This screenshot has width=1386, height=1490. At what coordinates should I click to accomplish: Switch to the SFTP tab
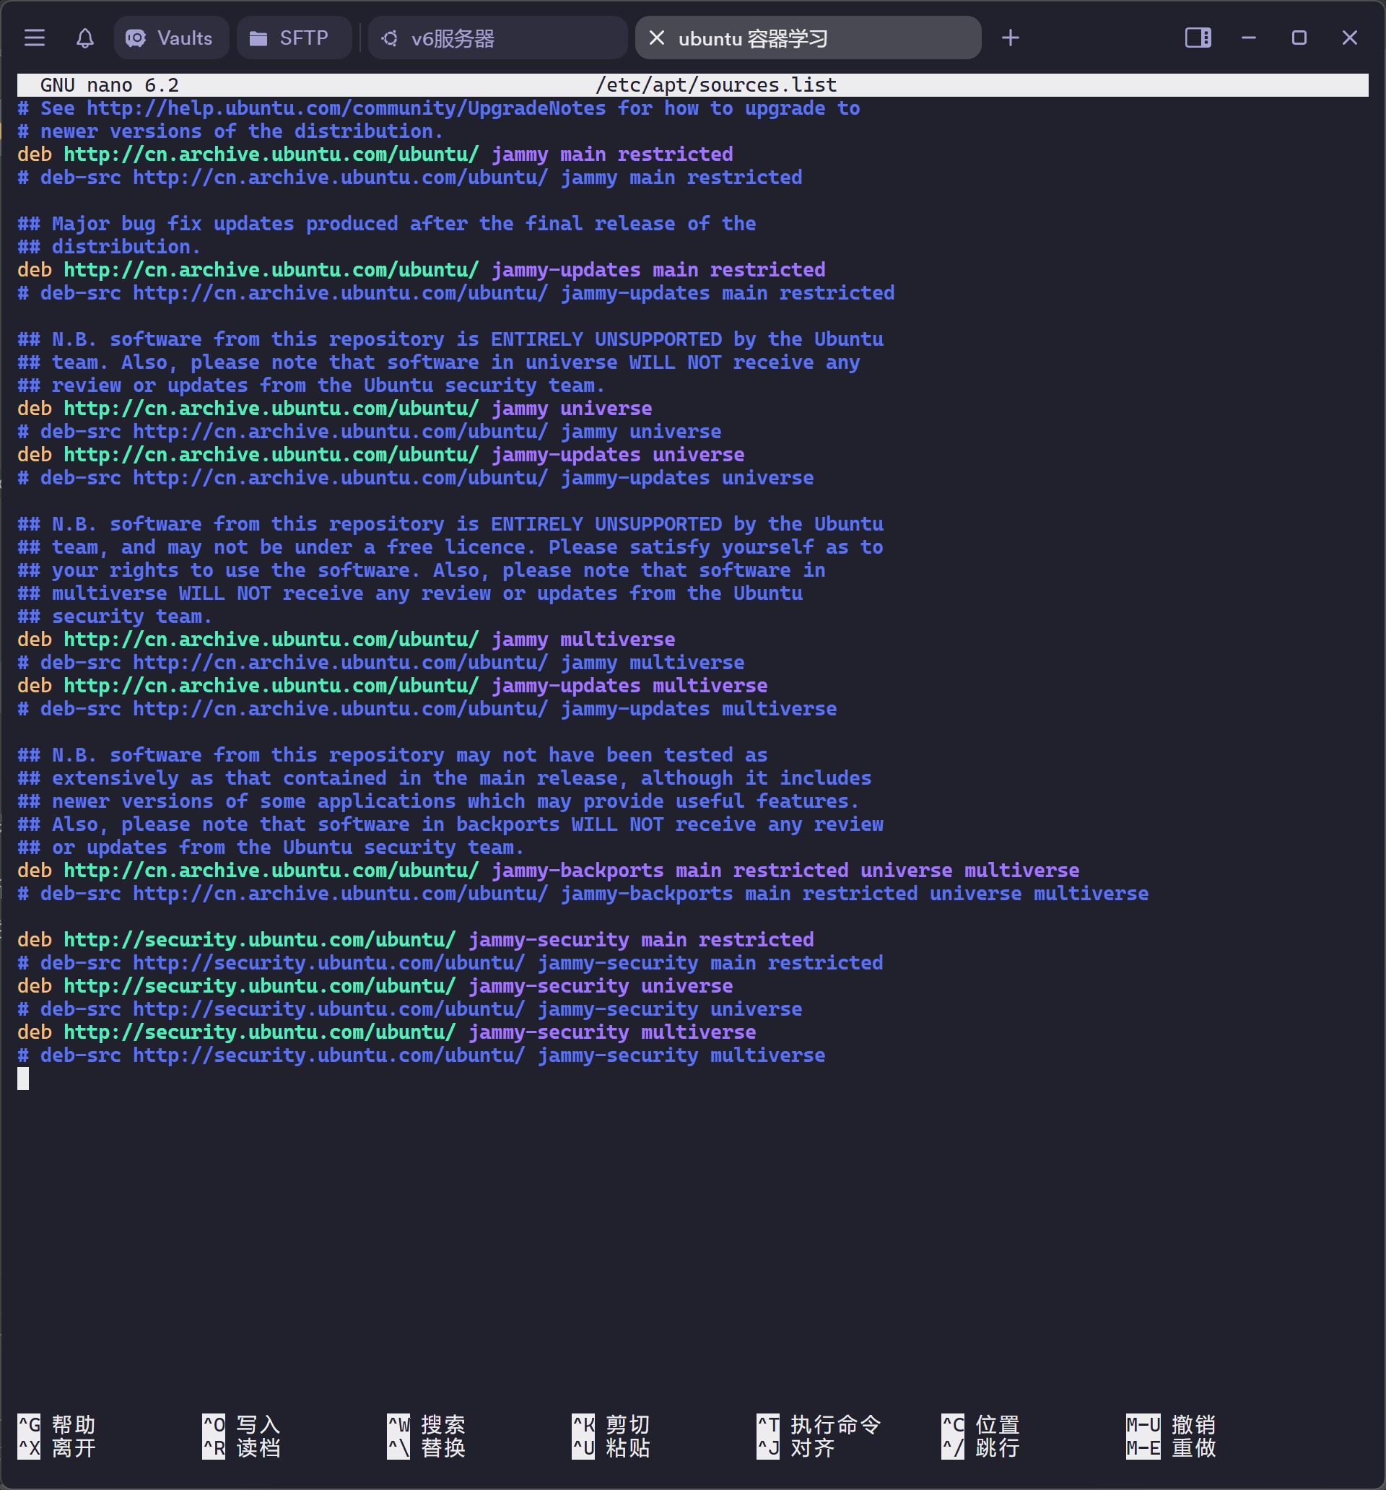(x=289, y=38)
